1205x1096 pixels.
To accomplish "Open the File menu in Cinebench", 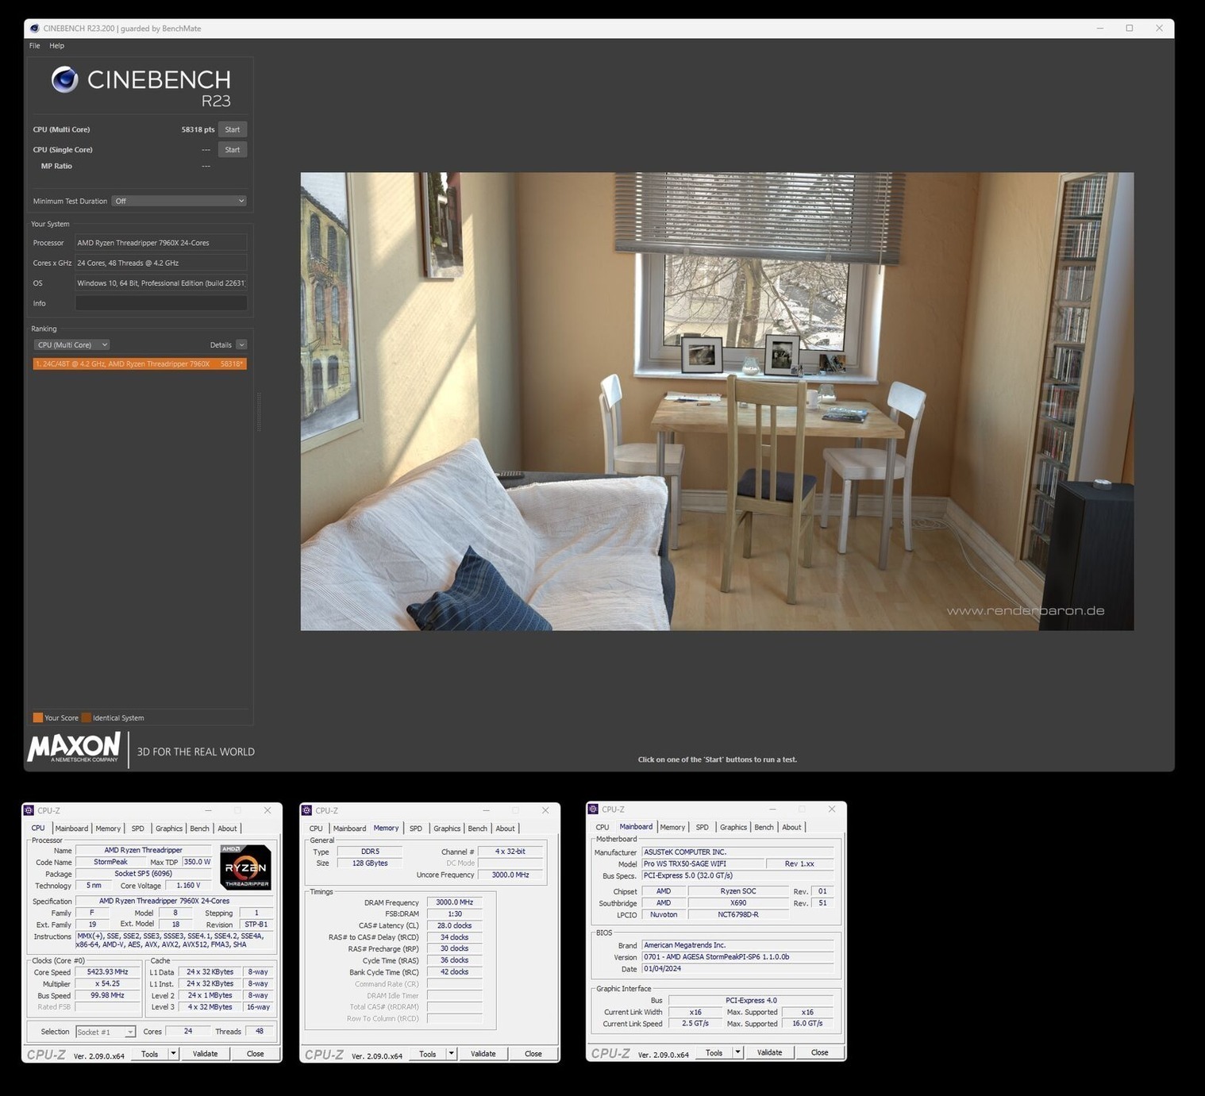I will [x=34, y=45].
